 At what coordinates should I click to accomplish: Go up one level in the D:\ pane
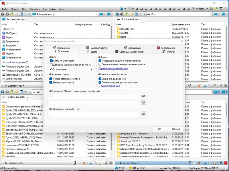pyautogui.click(x=127, y=14)
